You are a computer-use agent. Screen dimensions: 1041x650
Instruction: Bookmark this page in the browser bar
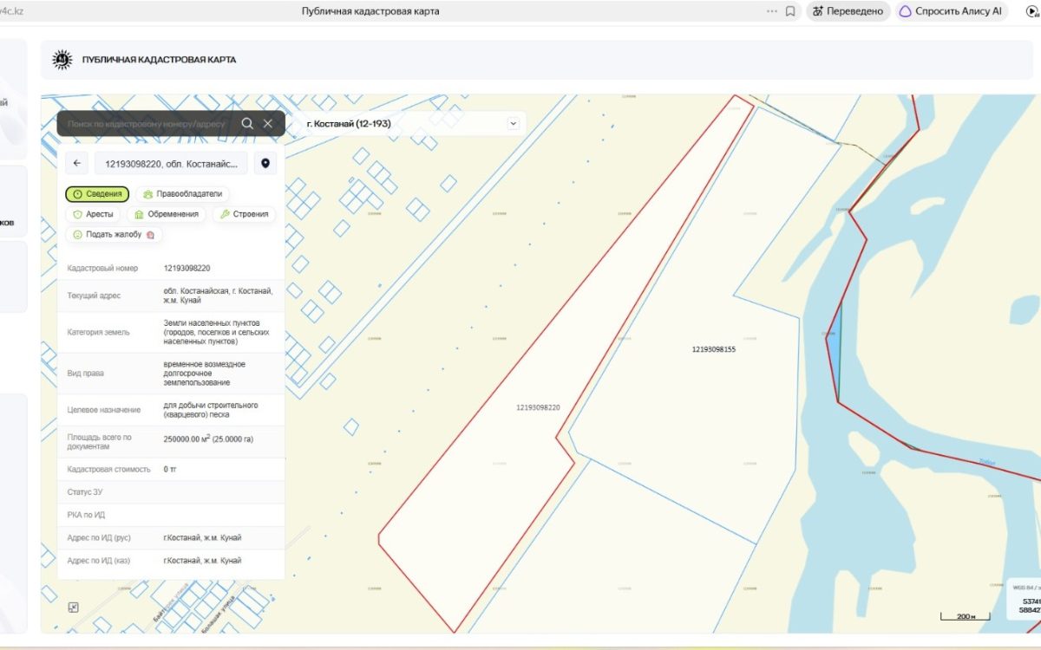790,11
